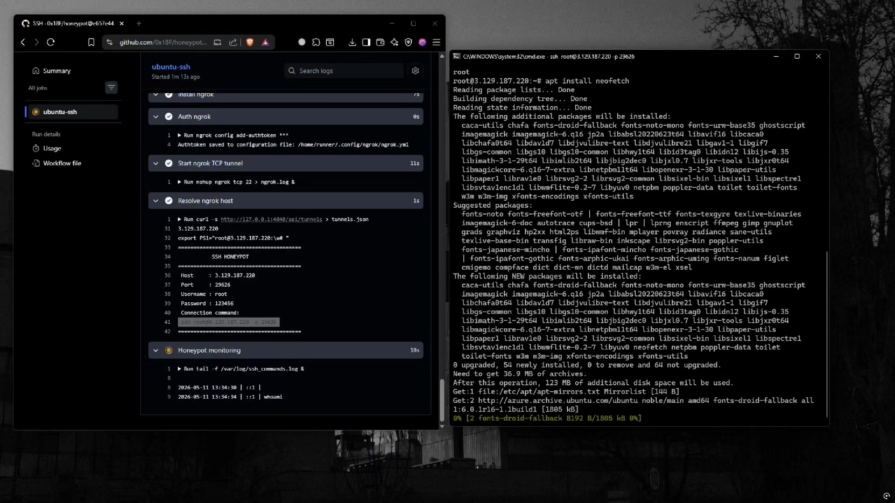The width and height of the screenshot is (895, 503).
Task: Focus the Search logs field
Action: (344, 71)
